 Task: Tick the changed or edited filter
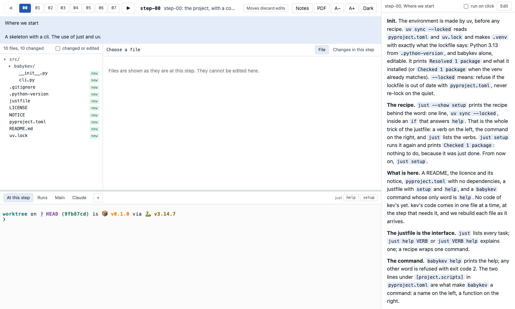(58, 48)
